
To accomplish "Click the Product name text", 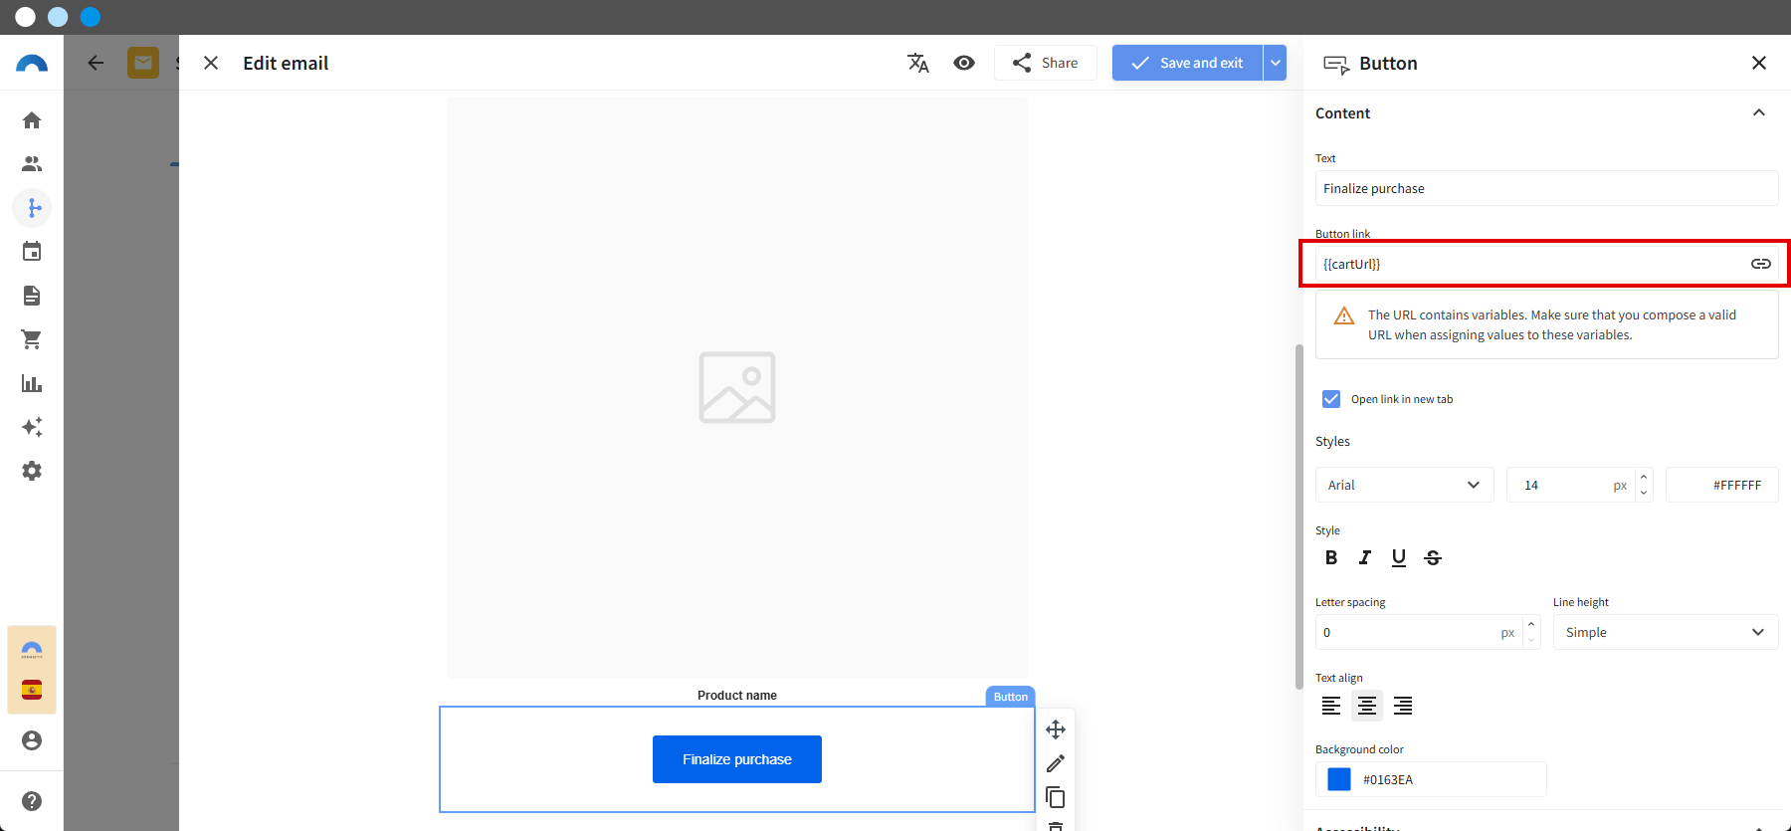I will [737, 696].
